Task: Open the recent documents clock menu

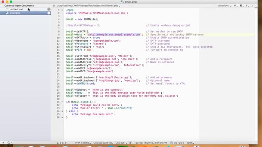Action: coord(9,143)
